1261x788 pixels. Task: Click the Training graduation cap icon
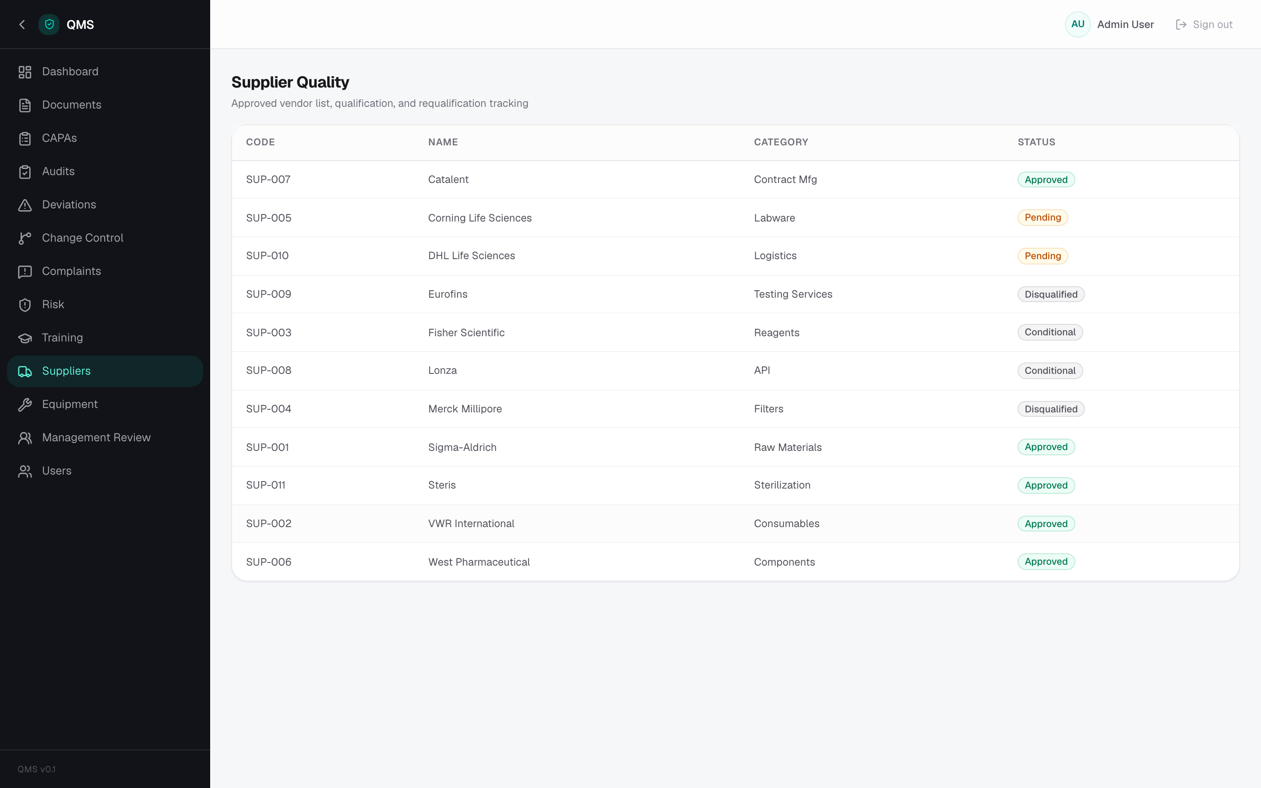pos(25,338)
